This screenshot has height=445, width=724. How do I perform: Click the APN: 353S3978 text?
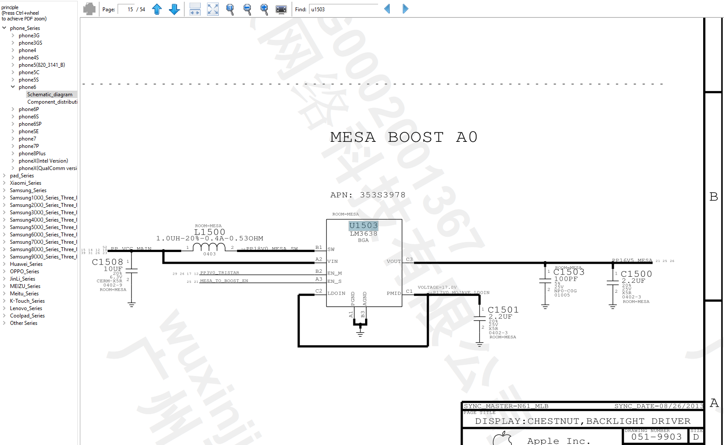(x=368, y=195)
